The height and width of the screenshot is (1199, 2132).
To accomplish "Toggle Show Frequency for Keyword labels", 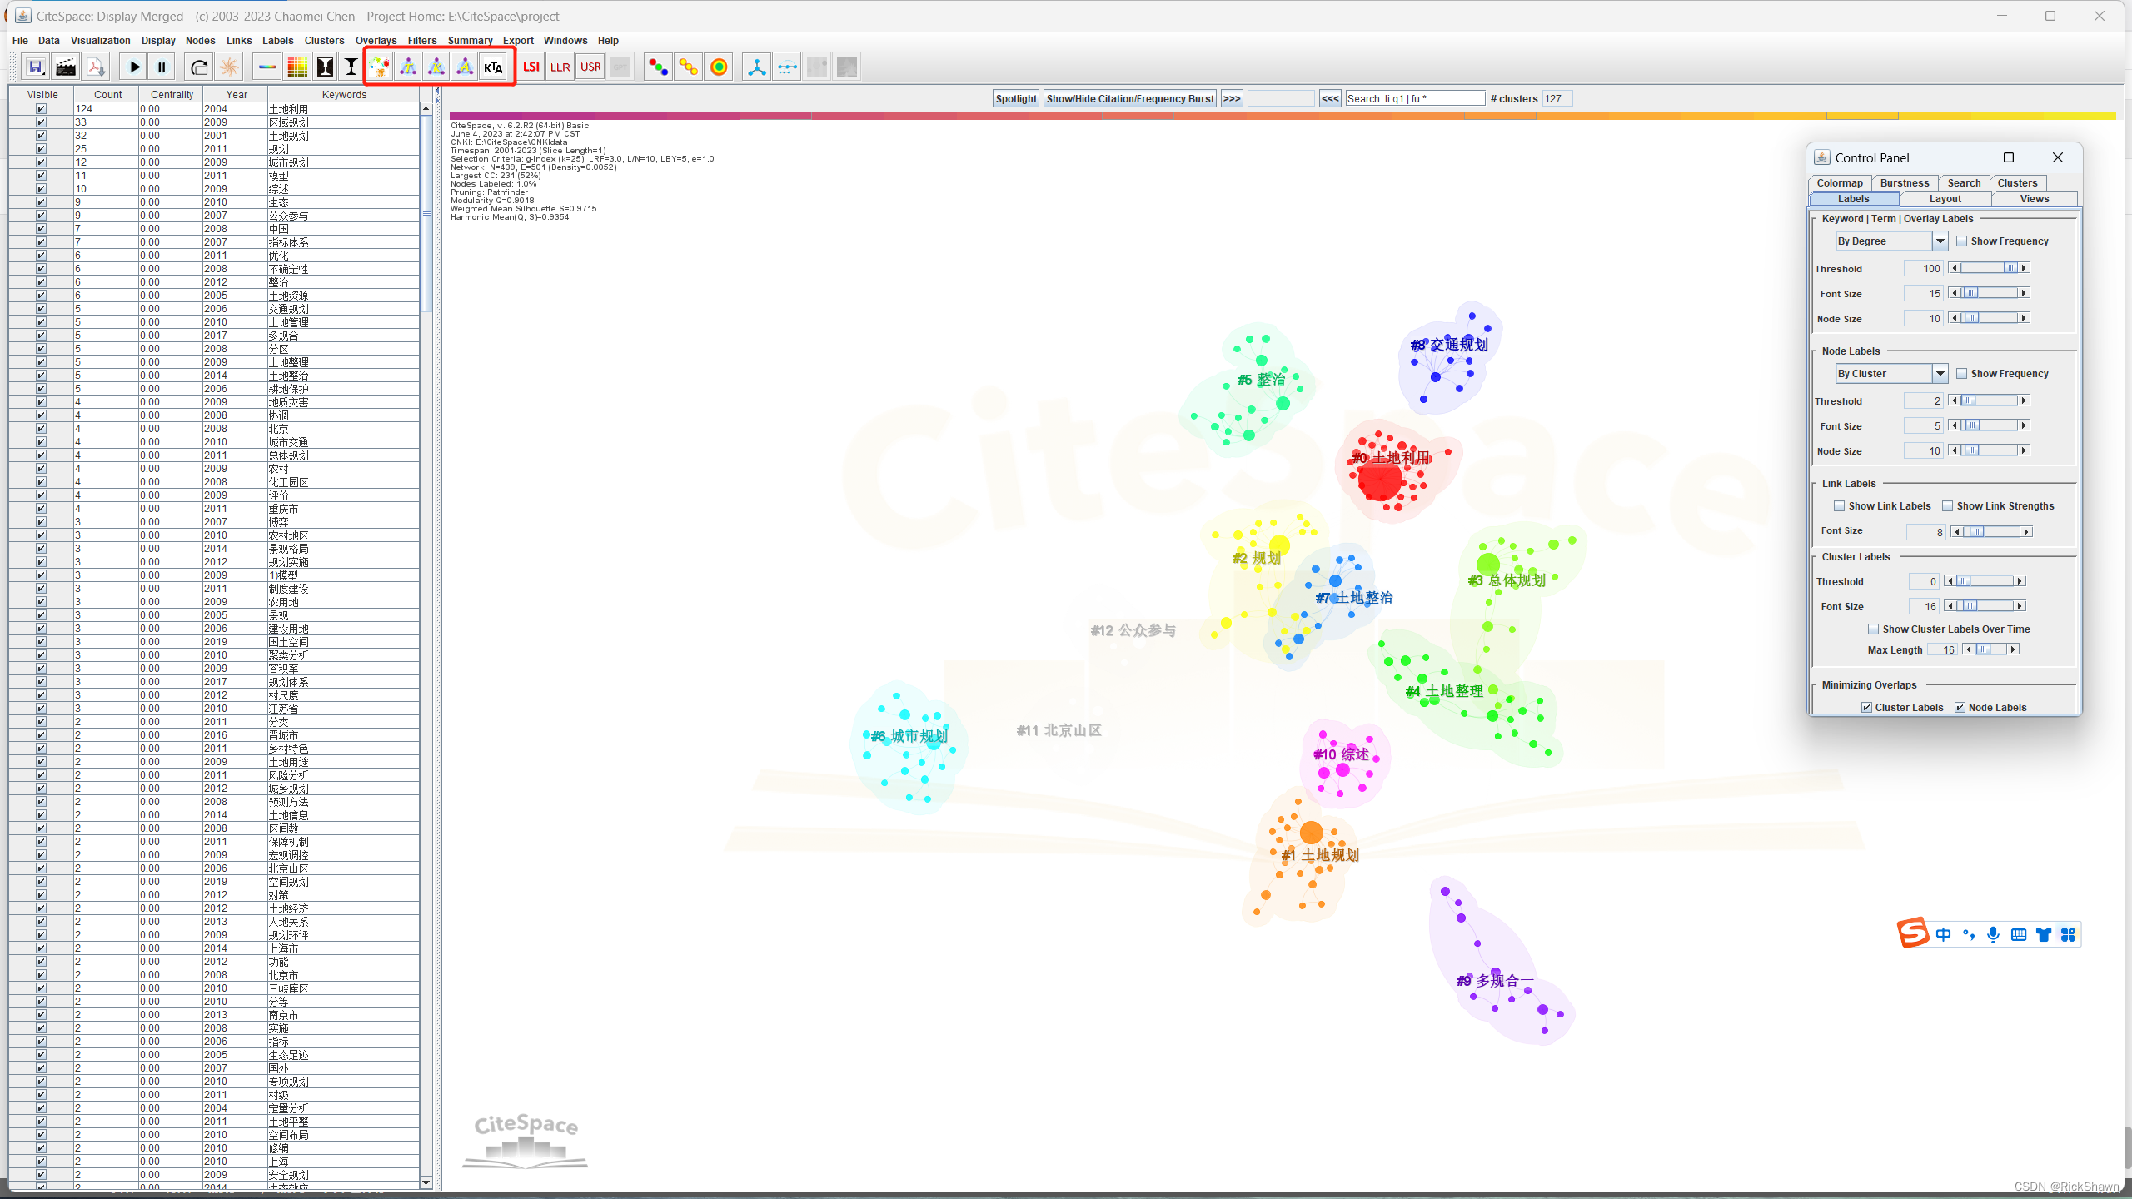I will (1960, 241).
